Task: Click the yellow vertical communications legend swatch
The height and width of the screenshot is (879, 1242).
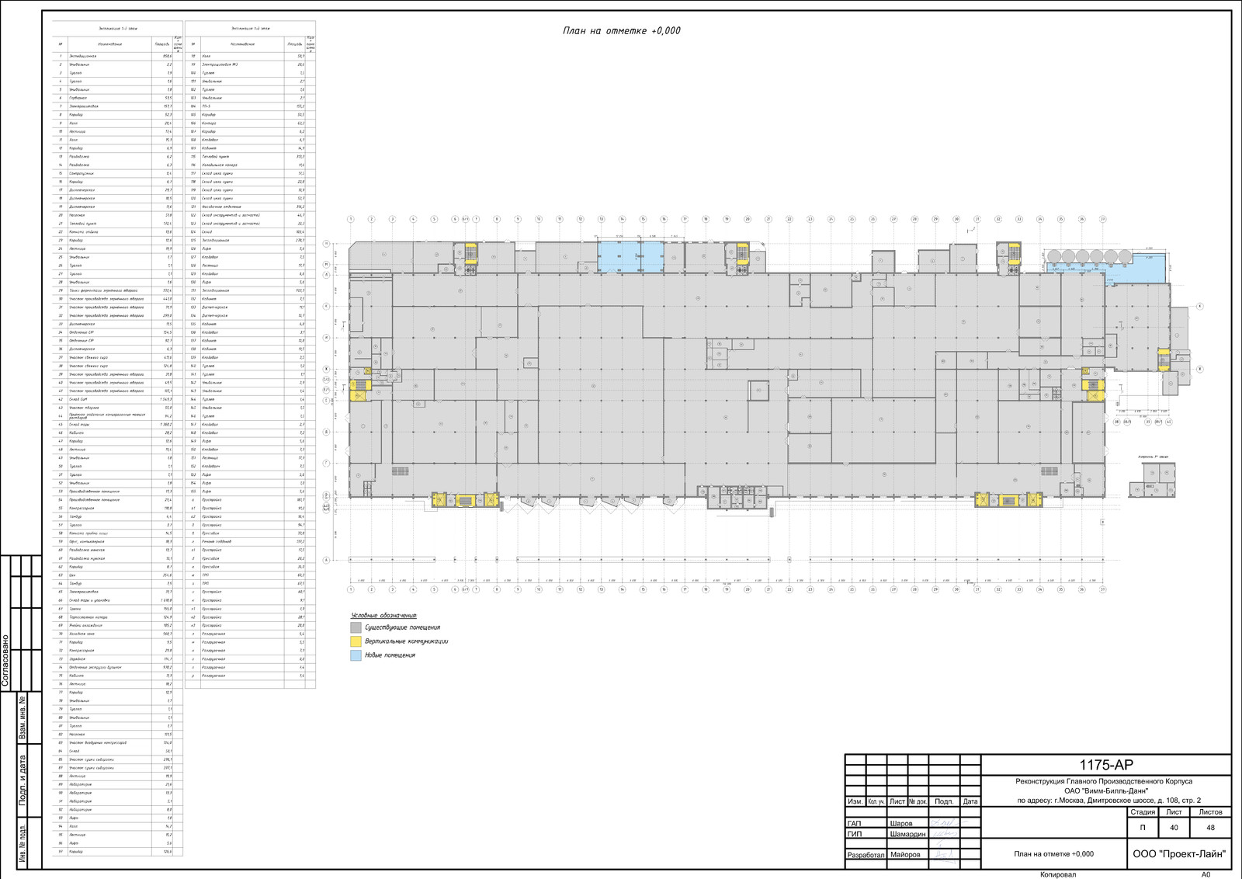Action: pos(356,641)
